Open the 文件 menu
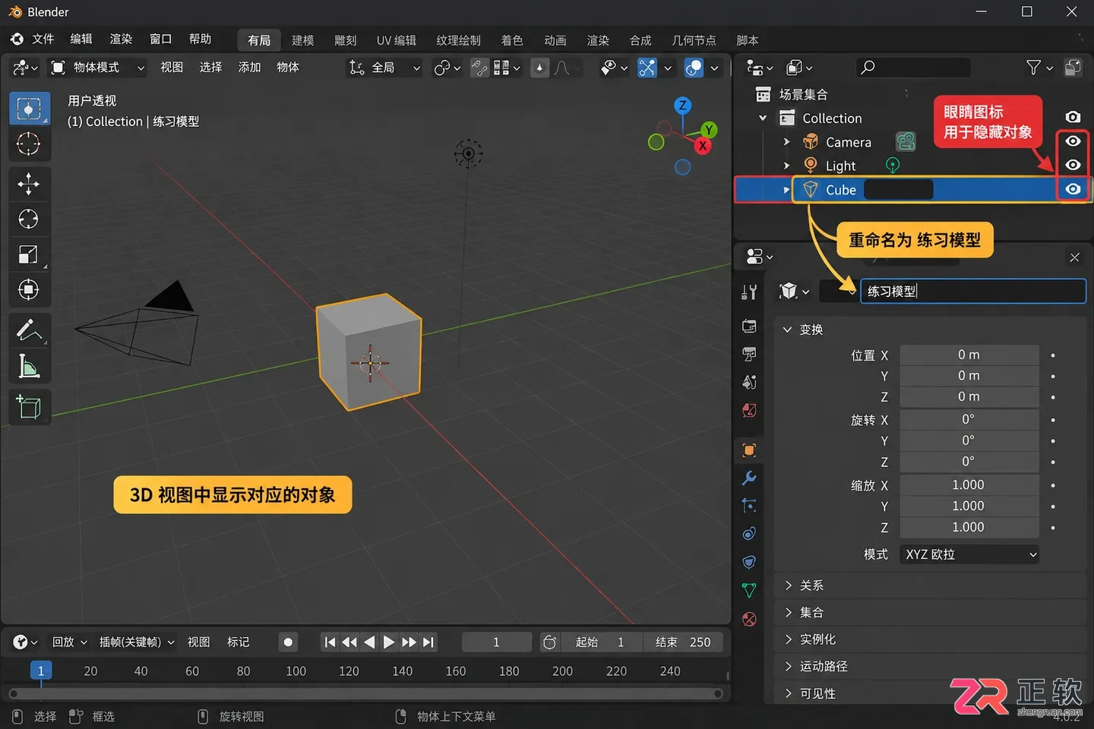This screenshot has width=1094, height=729. tap(43, 39)
